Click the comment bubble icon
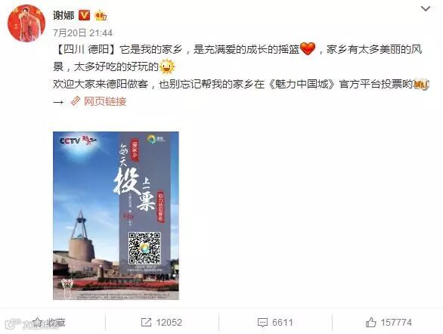Screen dimensions: 443x334 coord(262,323)
